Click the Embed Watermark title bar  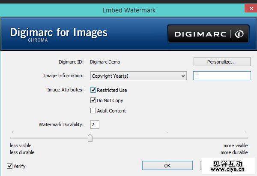[129, 10]
